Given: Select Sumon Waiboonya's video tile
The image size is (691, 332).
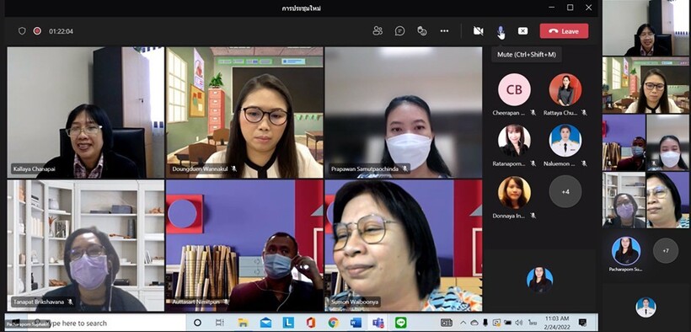Looking at the screenshot, I should tap(404, 245).
